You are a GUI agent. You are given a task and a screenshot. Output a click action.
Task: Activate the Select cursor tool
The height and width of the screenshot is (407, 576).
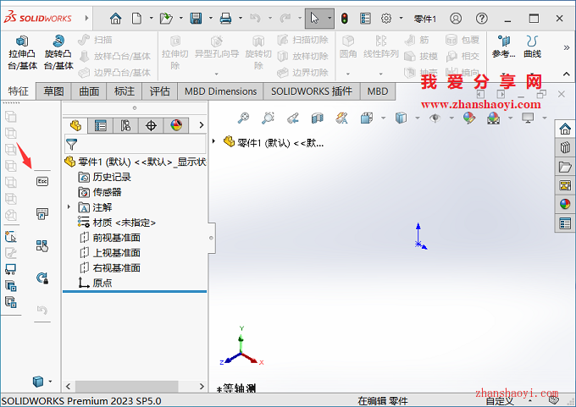(314, 18)
